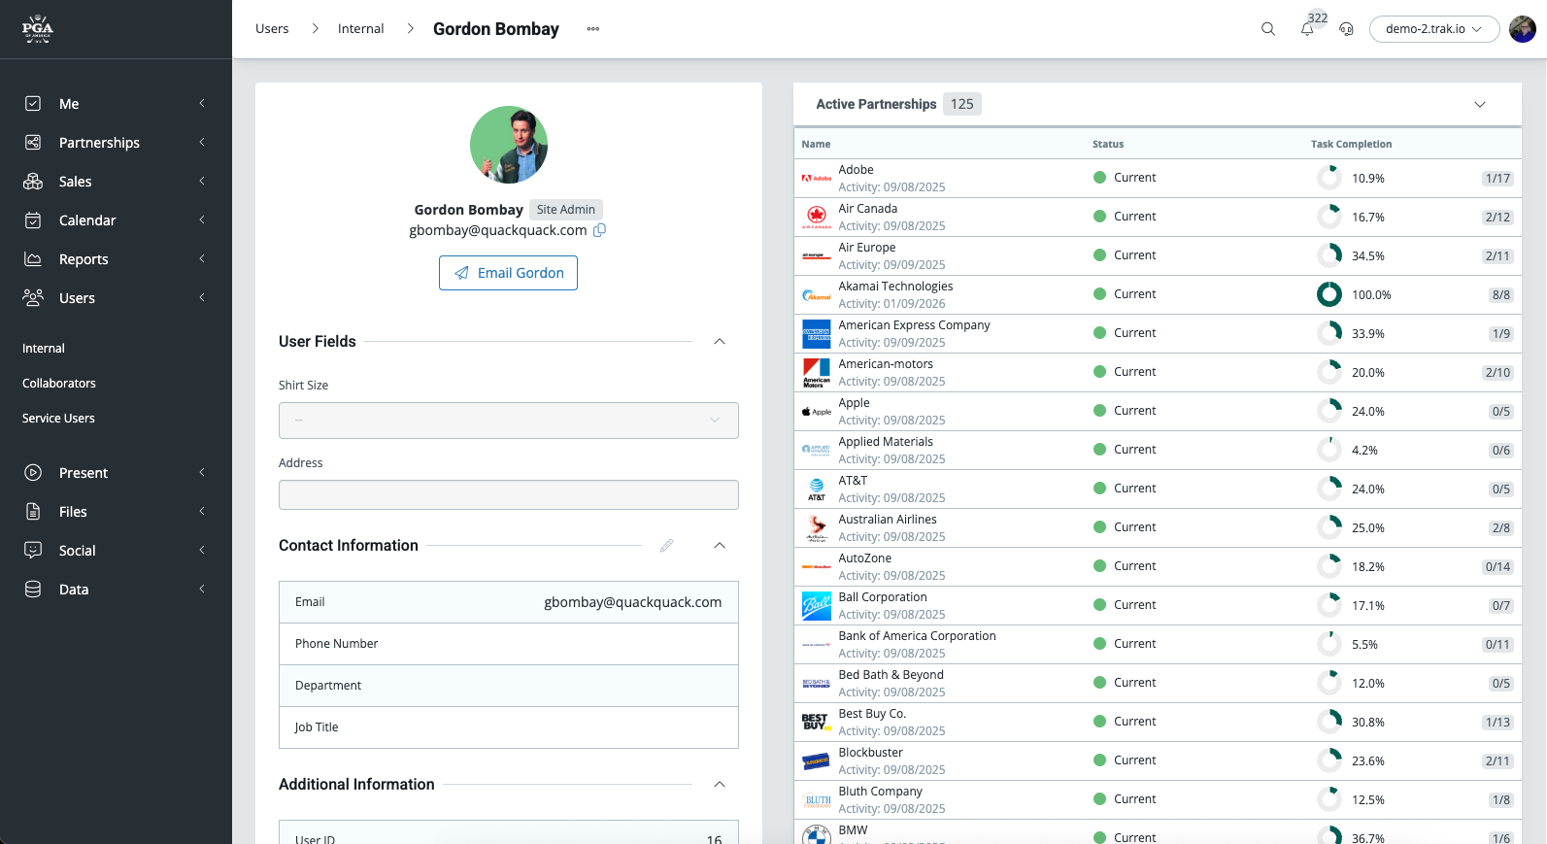Click the Social chat icon in the sidebar
Image resolution: width=1547 pixels, height=844 pixels.
pyautogui.click(x=33, y=551)
